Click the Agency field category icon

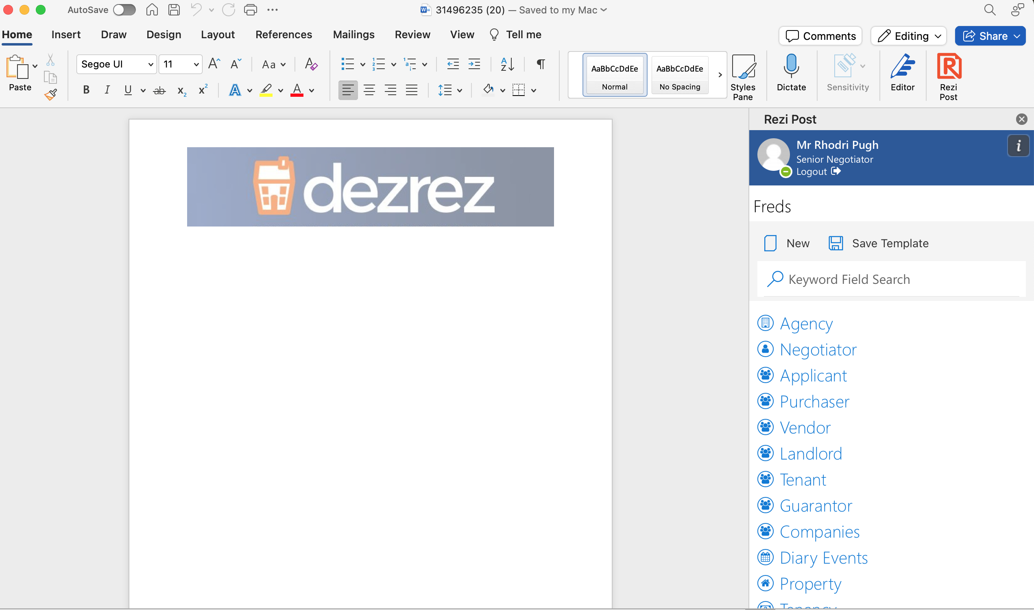pyautogui.click(x=765, y=323)
